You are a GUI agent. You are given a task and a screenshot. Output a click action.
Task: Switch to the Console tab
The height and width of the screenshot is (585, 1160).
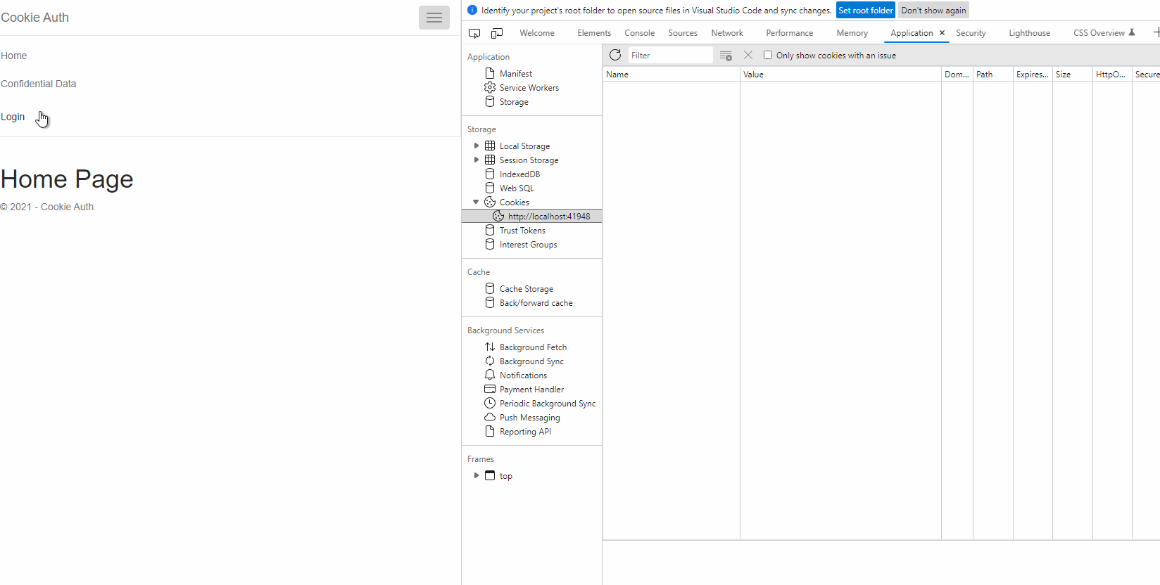pos(639,33)
